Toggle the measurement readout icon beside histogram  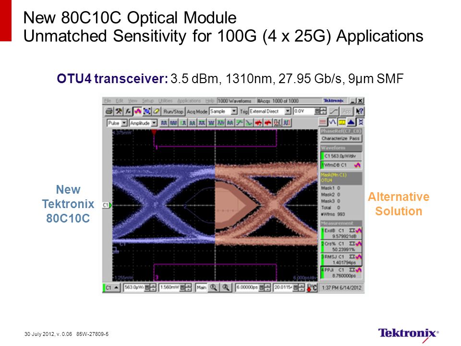click(x=360, y=122)
